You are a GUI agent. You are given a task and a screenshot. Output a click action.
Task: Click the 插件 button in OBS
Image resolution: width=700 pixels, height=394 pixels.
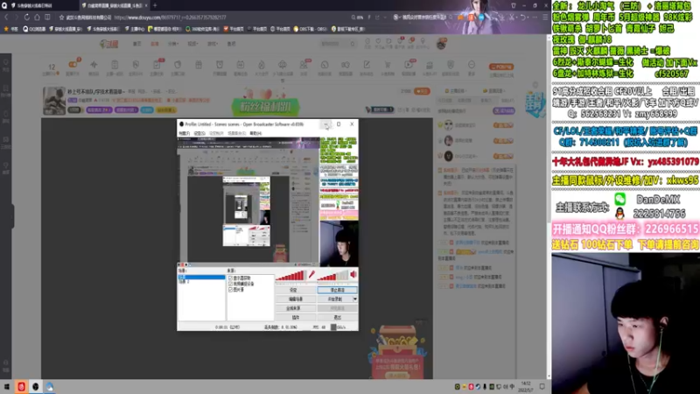tap(295, 317)
